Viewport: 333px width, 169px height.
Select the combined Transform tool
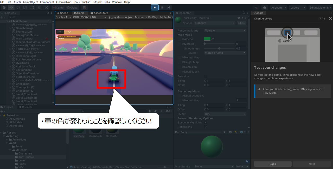click(x=39, y=8)
